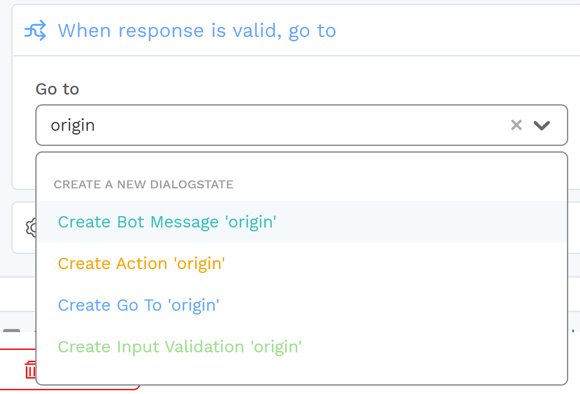Focus the Go to field containing 'origin'
The width and height of the screenshot is (580, 394).
tap(302, 125)
